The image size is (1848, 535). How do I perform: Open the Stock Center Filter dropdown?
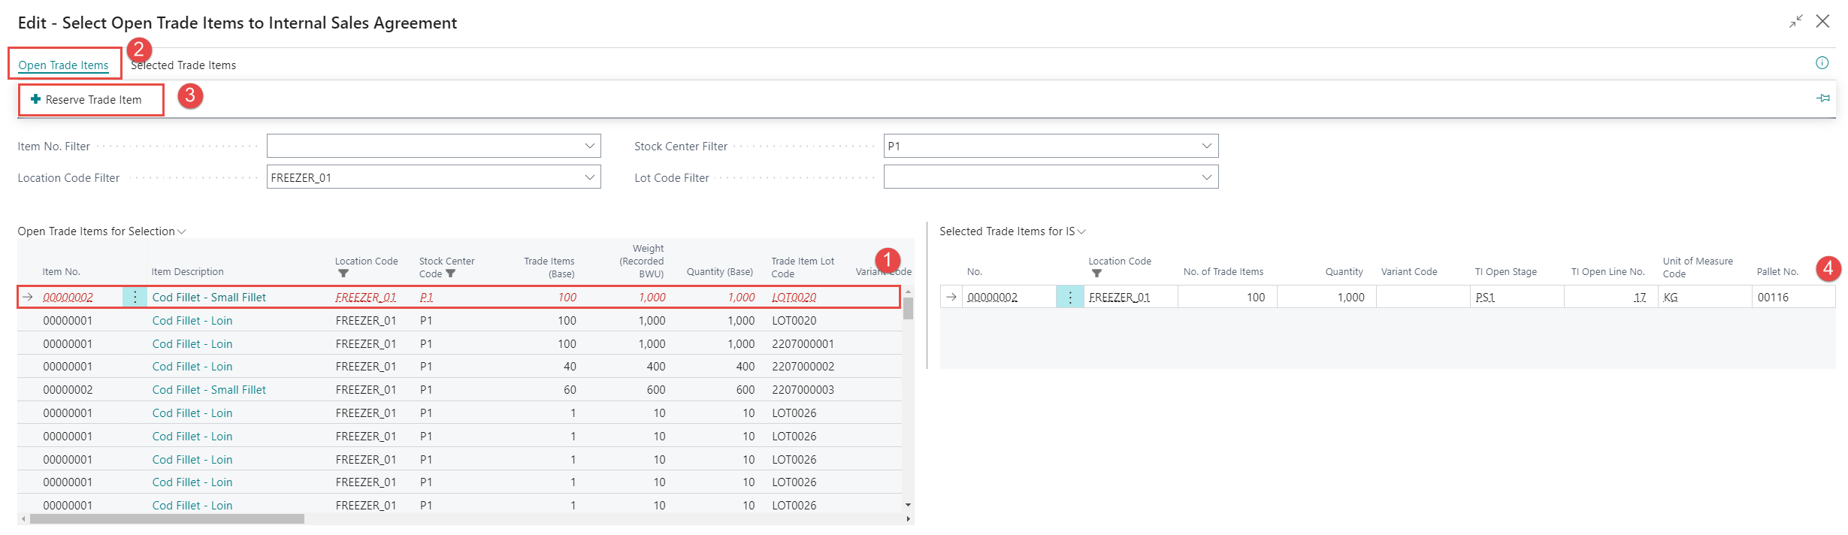coord(1206,146)
